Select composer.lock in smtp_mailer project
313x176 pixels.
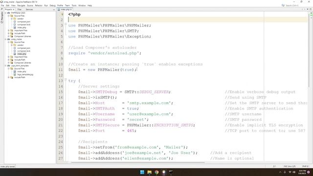click(24, 51)
